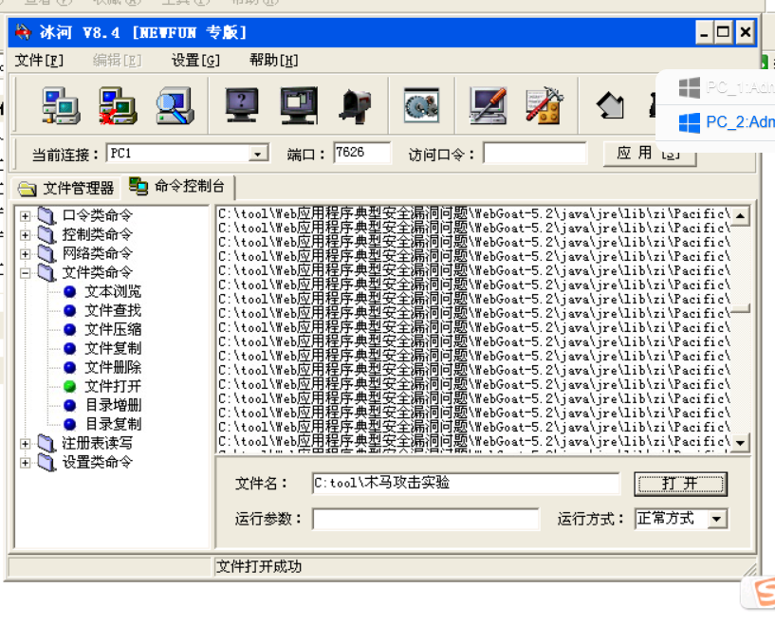Click the output list scroll up arrow

click(x=740, y=216)
